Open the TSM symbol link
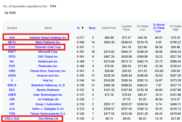 pyautogui.click(x=12, y=114)
